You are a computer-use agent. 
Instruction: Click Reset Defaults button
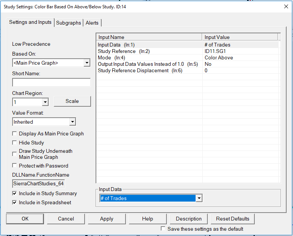(x=233, y=219)
